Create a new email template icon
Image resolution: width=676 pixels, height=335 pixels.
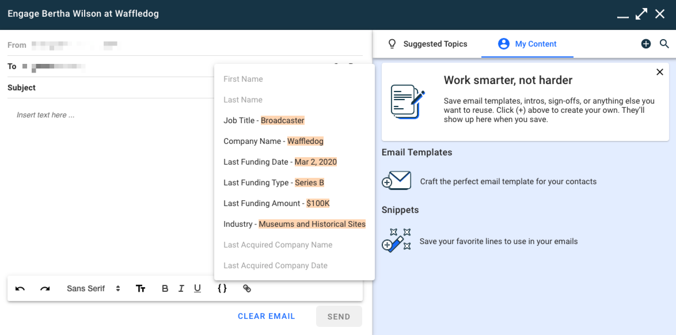click(x=396, y=181)
